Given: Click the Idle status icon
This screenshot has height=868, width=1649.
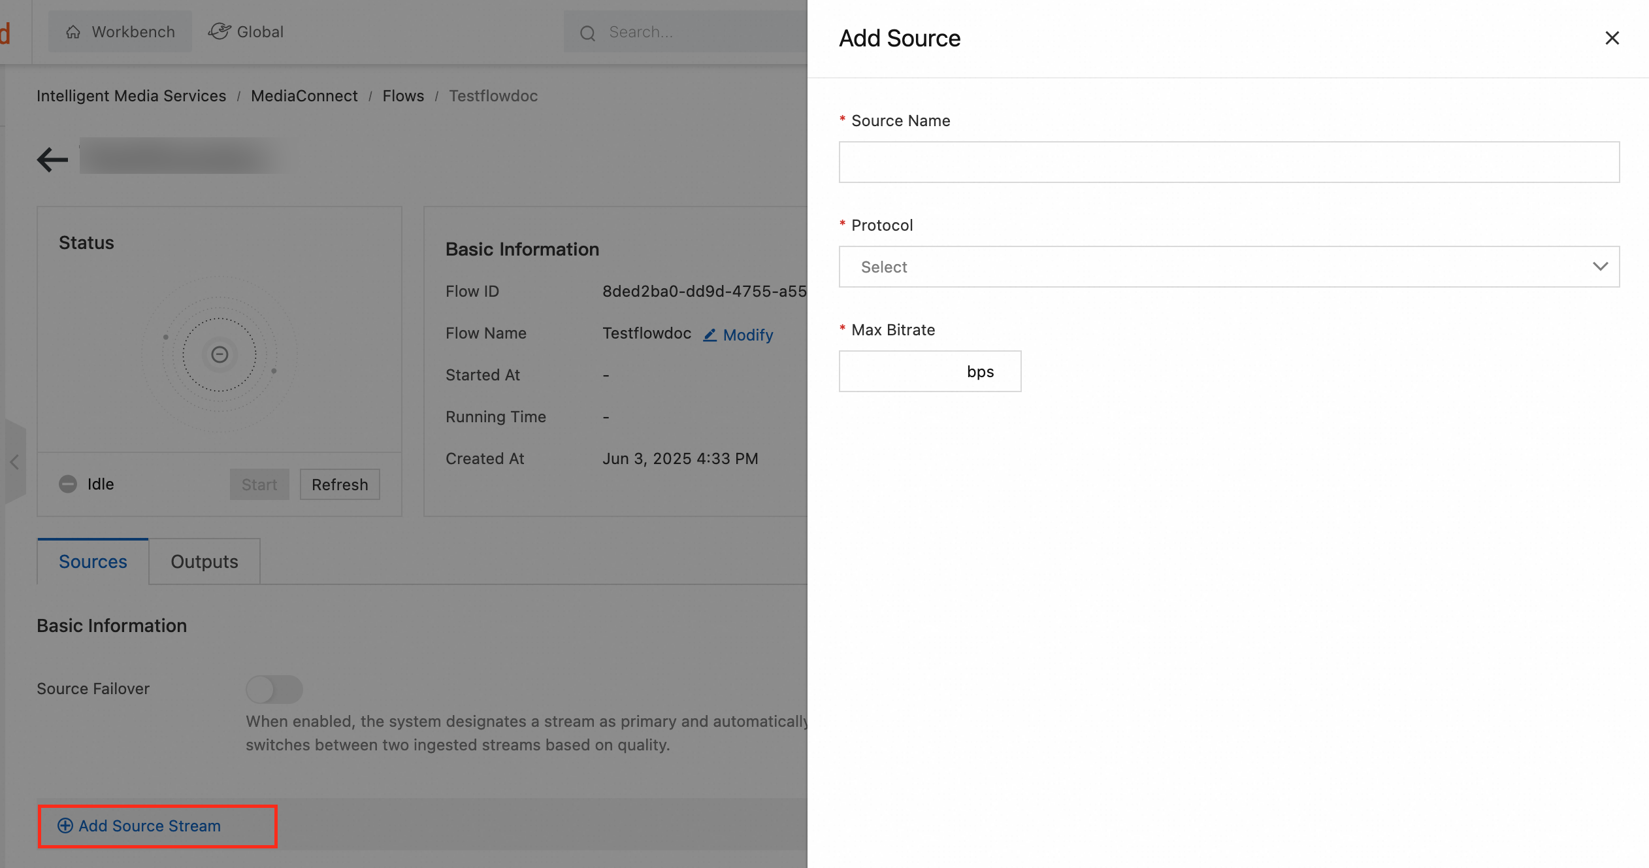Looking at the screenshot, I should pos(68,484).
